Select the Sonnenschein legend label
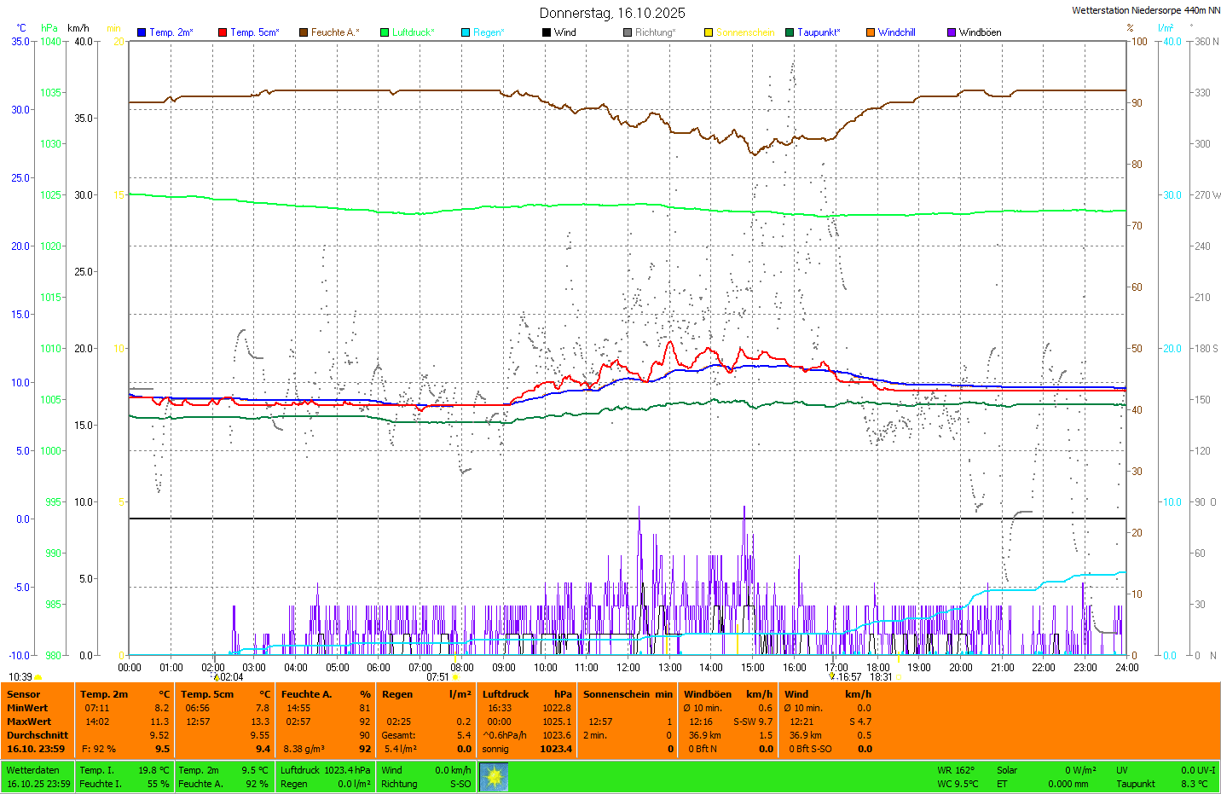Image resolution: width=1221 pixels, height=794 pixels. coord(744,32)
